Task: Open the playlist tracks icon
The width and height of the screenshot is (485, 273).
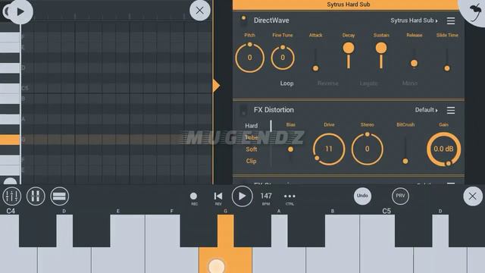Action: [x=59, y=196]
